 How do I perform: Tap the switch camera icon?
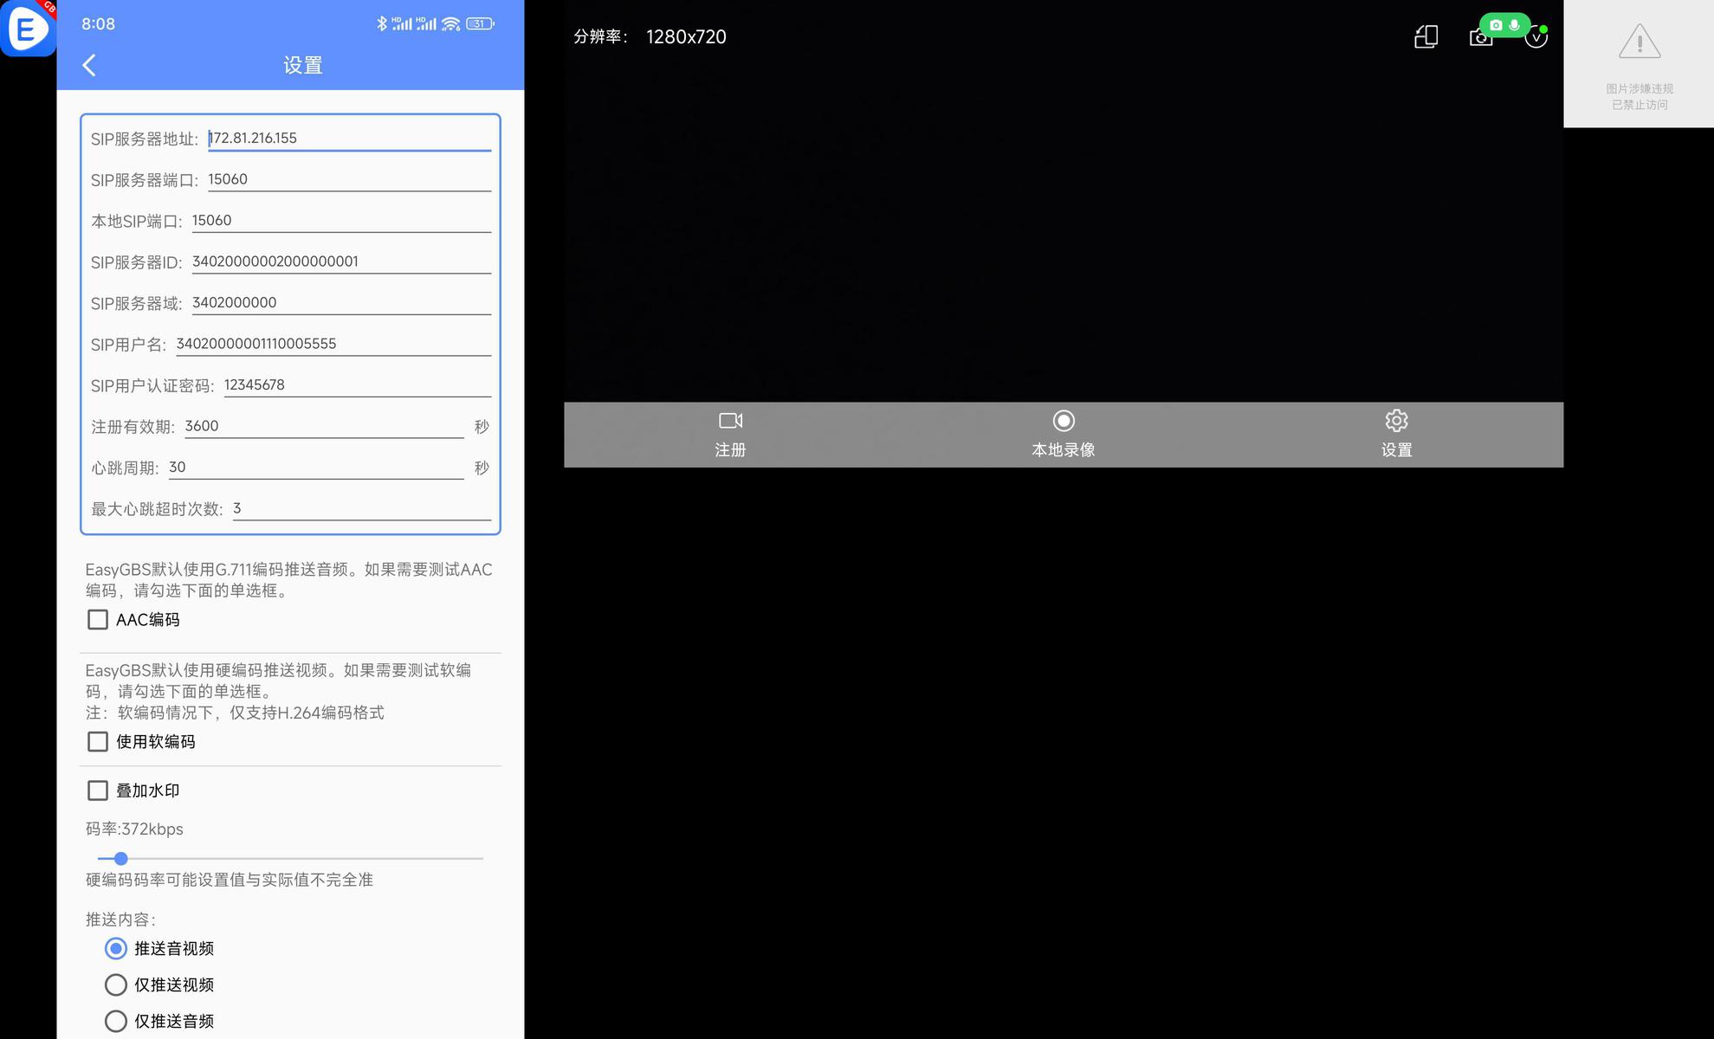[1477, 40]
